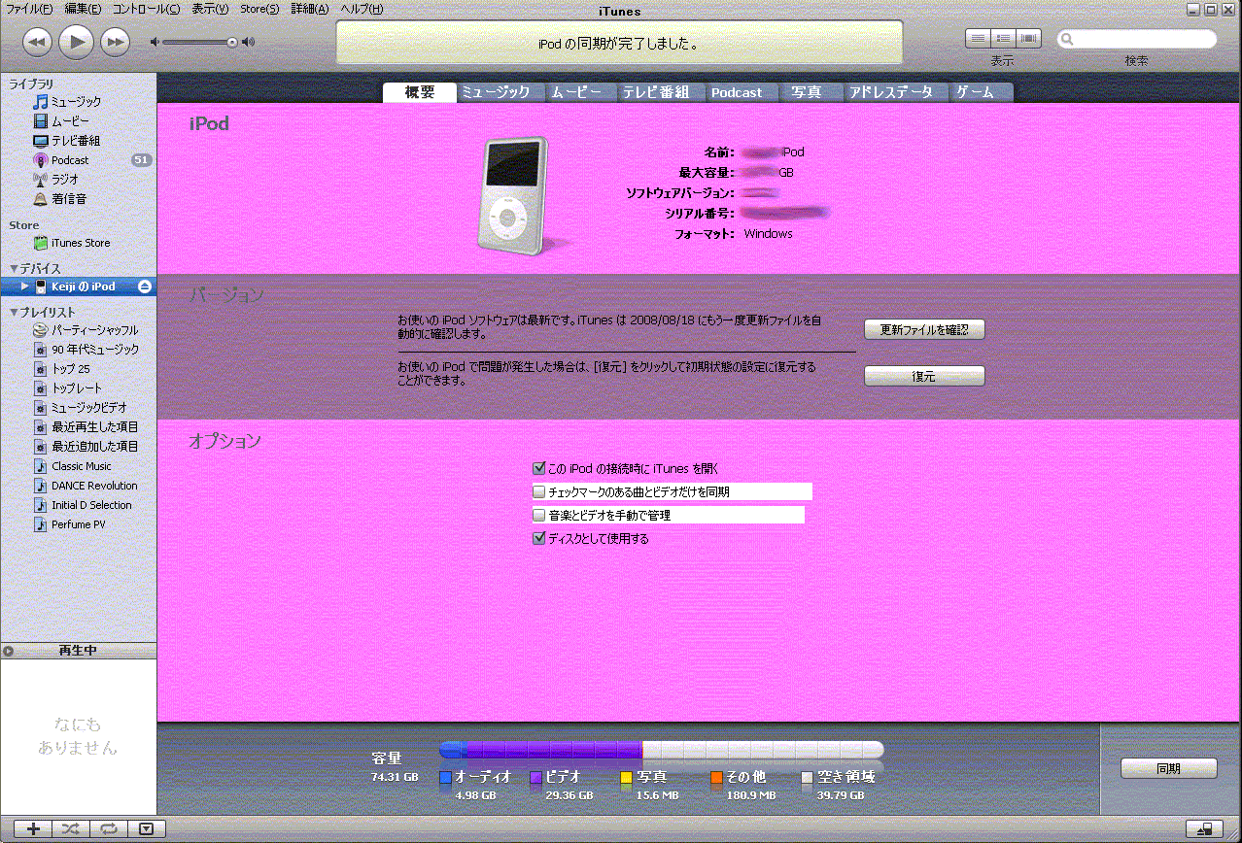1242x843 pixels.
Task: Click the Play button
Action: click(x=76, y=42)
